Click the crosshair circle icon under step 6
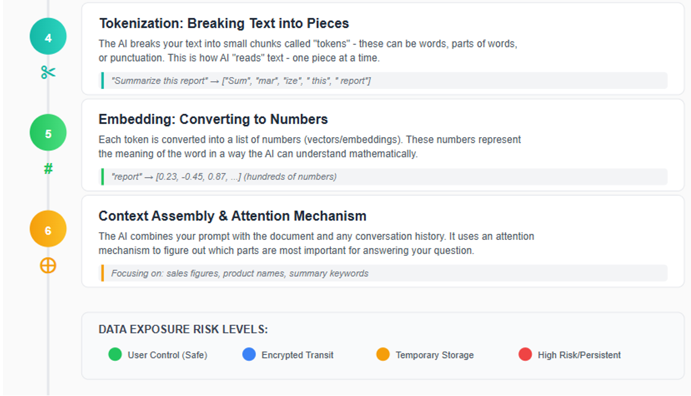Viewport: 691px width, 396px height. pyautogui.click(x=48, y=265)
